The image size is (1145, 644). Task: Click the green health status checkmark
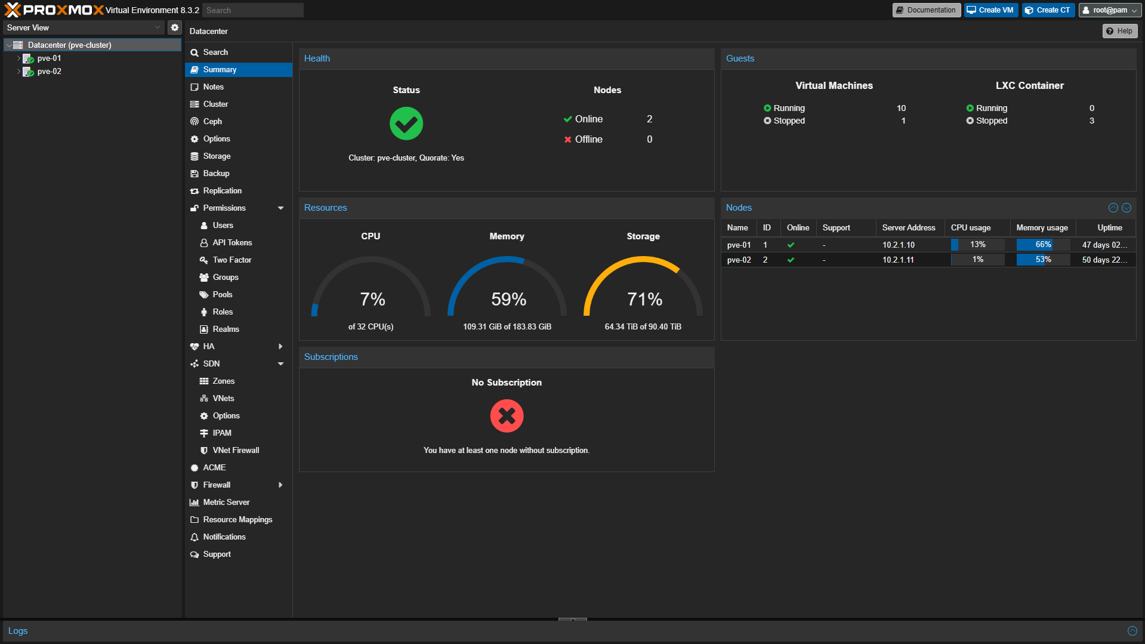(x=406, y=124)
